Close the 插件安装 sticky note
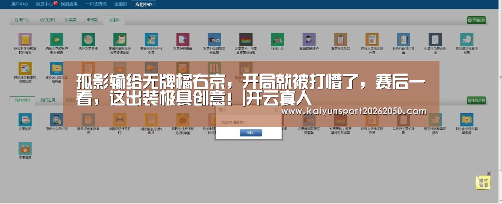The image size is (502, 204). 489,173
